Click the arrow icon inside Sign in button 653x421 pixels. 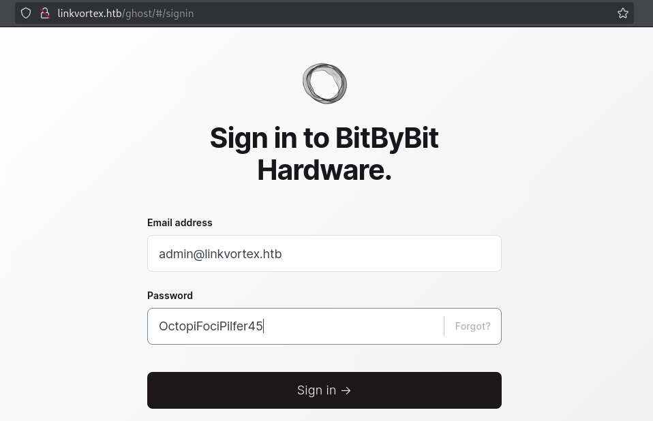coord(346,390)
